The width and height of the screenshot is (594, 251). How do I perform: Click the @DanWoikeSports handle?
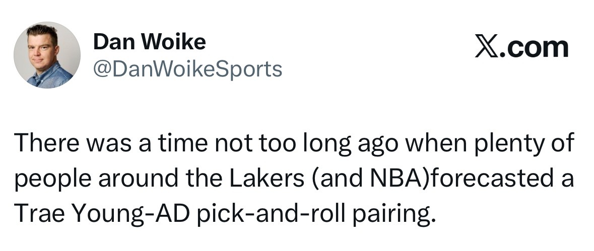[x=187, y=69]
